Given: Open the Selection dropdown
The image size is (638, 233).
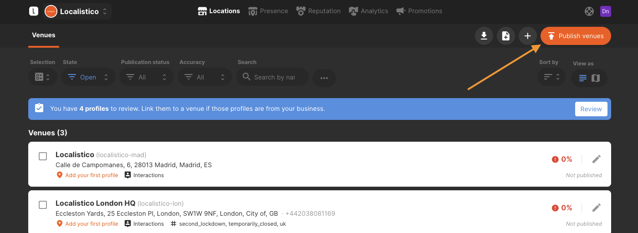Looking at the screenshot, I should [43, 77].
